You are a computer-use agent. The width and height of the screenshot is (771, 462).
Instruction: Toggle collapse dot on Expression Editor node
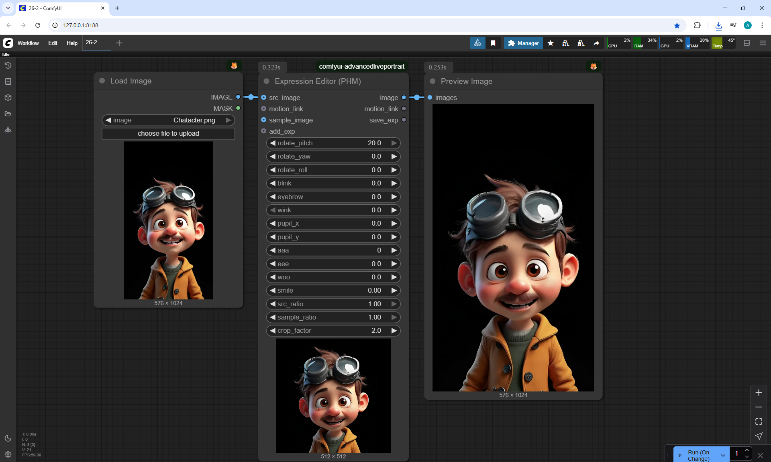266,81
